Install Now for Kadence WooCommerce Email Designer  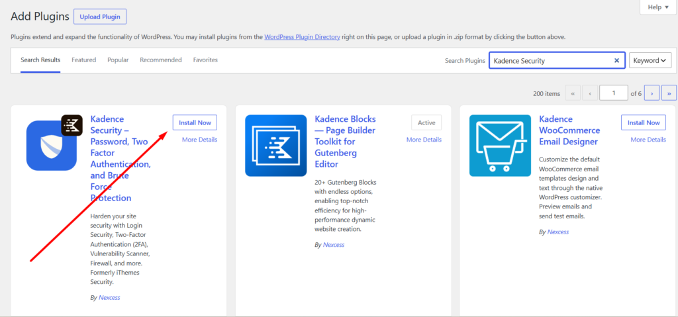tap(644, 123)
